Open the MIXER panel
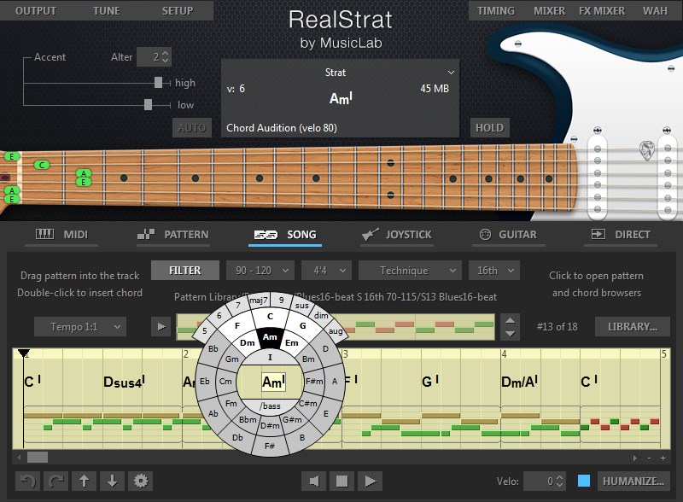 (x=549, y=10)
